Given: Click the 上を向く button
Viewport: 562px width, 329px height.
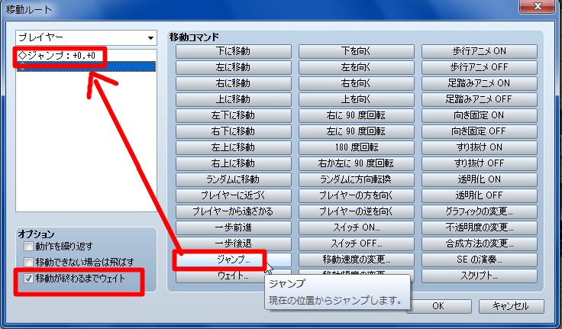Looking at the screenshot, I should point(357,99).
